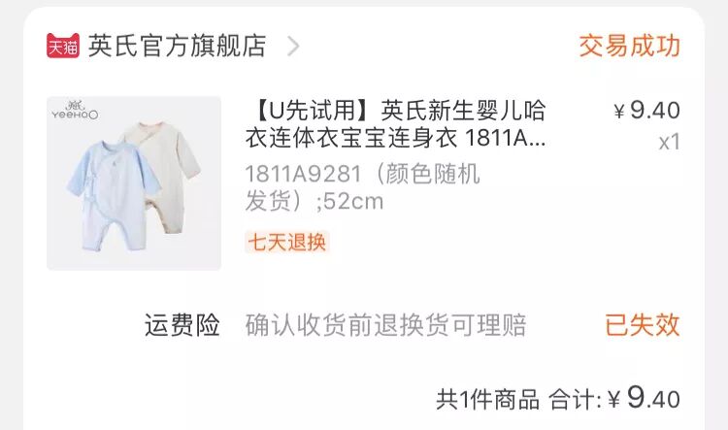728x430 pixels.
Task: Tap the x1 quantity indicator
Action: click(669, 142)
